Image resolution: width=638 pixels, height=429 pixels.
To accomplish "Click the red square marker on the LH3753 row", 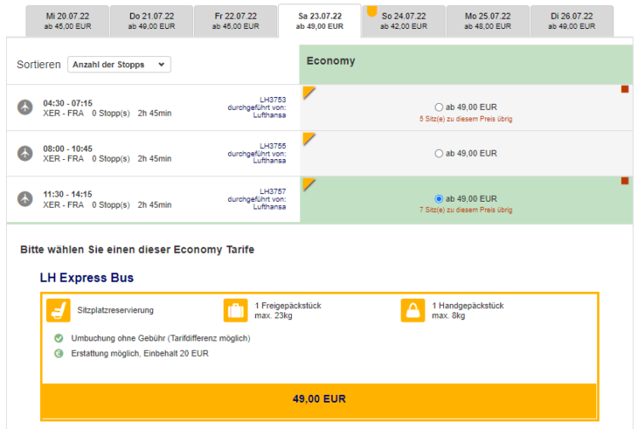I will click(x=625, y=89).
